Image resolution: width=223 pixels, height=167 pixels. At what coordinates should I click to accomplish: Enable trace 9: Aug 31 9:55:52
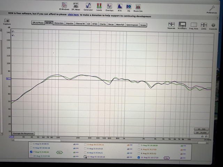point(139,153)
